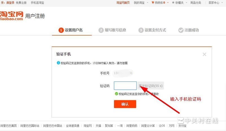
Task: Click step 3 gray number circle
Action: pyautogui.click(x=141, y=30)
